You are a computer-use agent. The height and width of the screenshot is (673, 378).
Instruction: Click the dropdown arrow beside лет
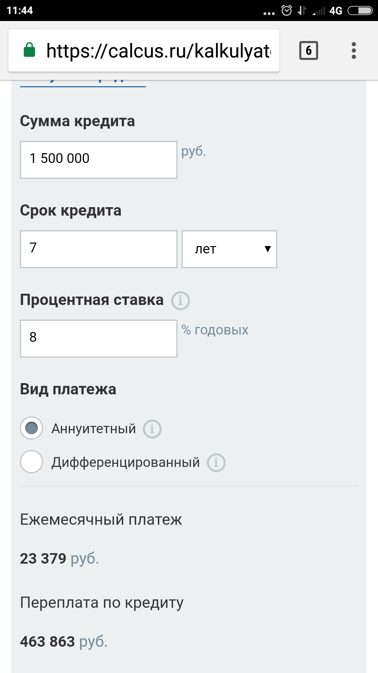[x=268, y=249]
